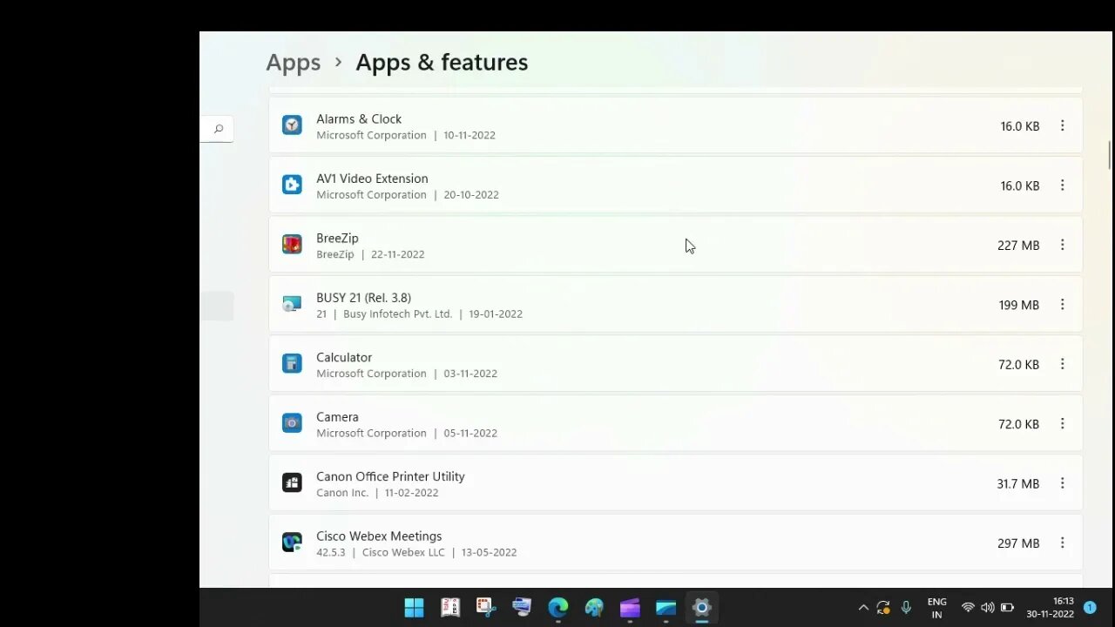Open more options for BreeZip
This screenshot has width=1115, height=627.
pyautogui.click(x=1062, y=246)
